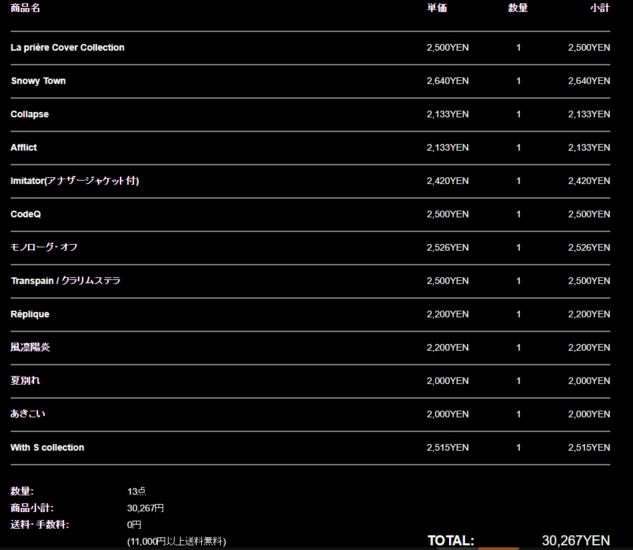Screen dimensions: 633x550
Task: Select La prière Cover Collection subtotal 2,500YEN
Action: 589,47
